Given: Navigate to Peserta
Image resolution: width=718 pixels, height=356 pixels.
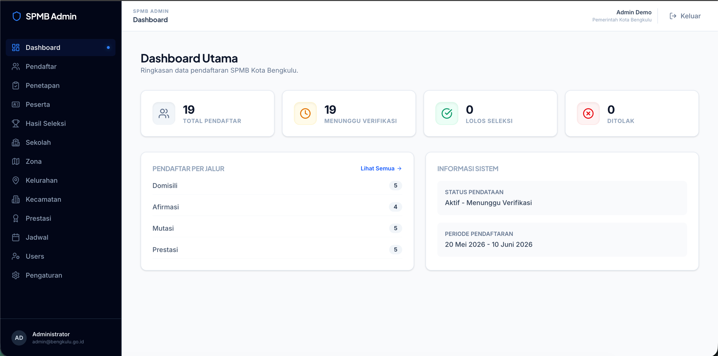Looking at the screenshot, I should tap(61, 104).
